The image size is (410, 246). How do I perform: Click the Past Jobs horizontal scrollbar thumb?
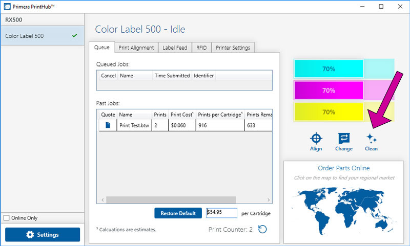pyautogui.click(x=171, y=200)
